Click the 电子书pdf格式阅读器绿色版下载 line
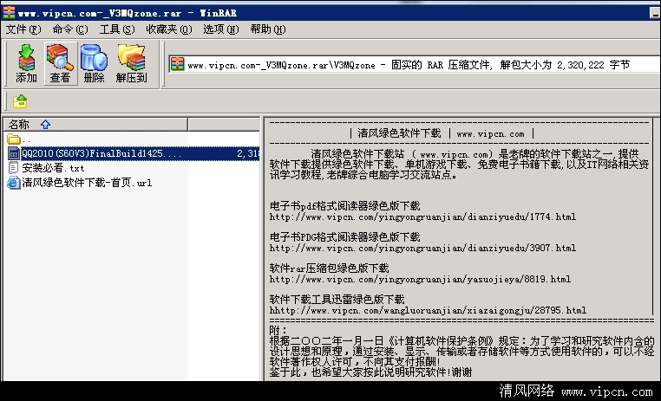The width and height of the screenshot is (661, 401). 345,206
